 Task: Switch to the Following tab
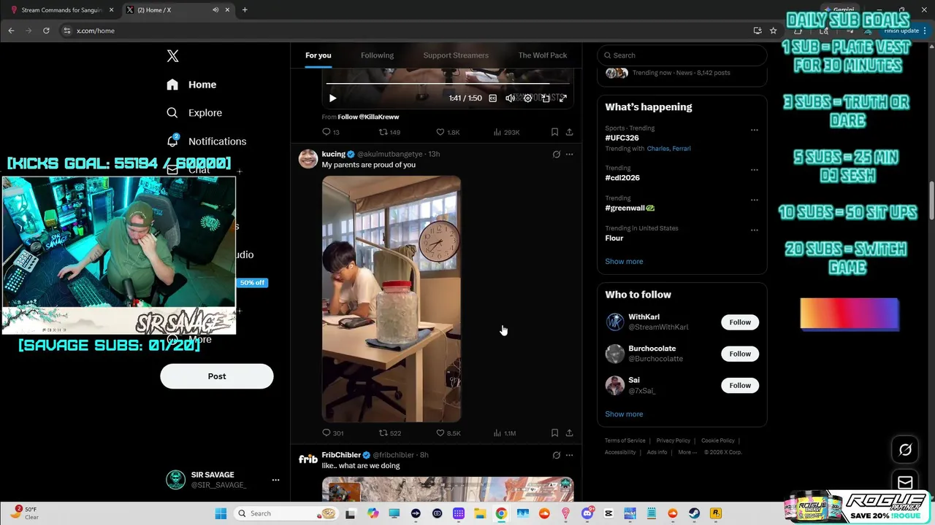[377, 55]
